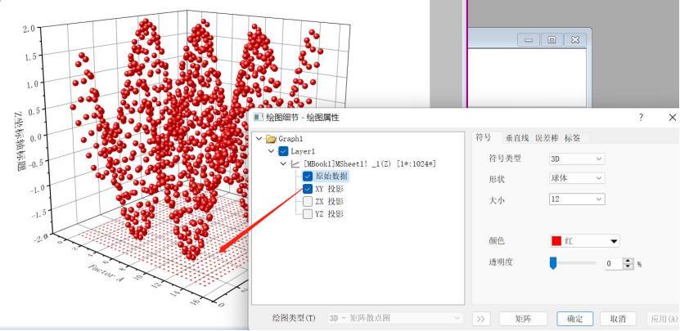Click the Graph1 folder icon
Screen dimensions: 680x331
click(x=271, y=139)
